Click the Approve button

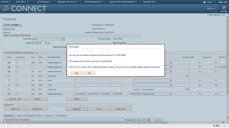[x=77, y=109]
